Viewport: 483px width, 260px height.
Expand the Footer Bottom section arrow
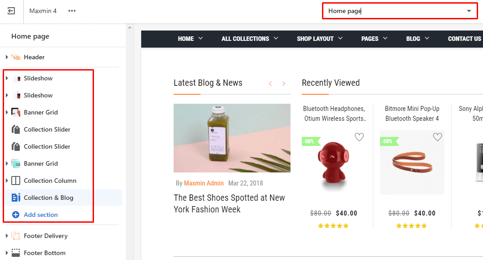click(7, 253)
